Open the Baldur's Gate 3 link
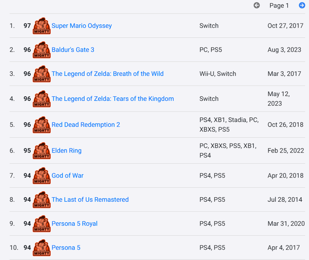 click(x=73, y=50)
